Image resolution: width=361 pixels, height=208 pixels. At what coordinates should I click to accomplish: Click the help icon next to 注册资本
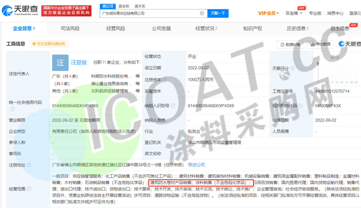[x=164, y=80]
